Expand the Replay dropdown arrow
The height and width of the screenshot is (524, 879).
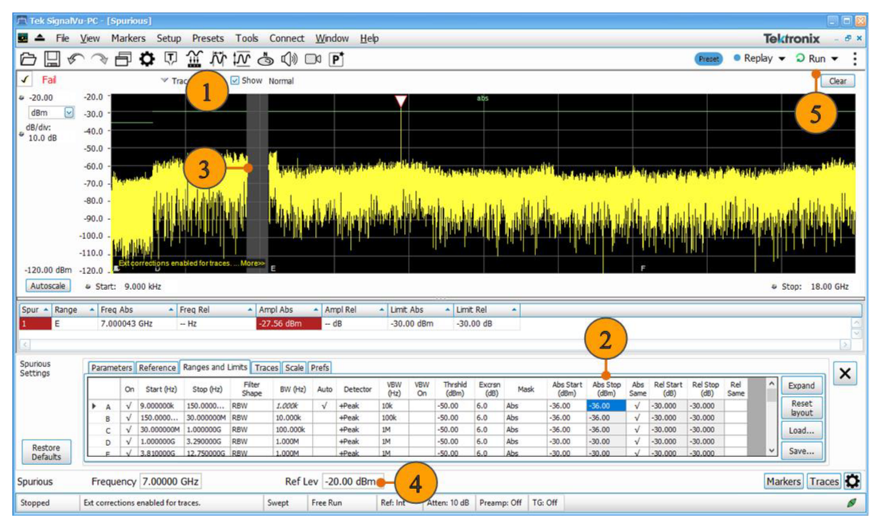(x=782, y=59)
